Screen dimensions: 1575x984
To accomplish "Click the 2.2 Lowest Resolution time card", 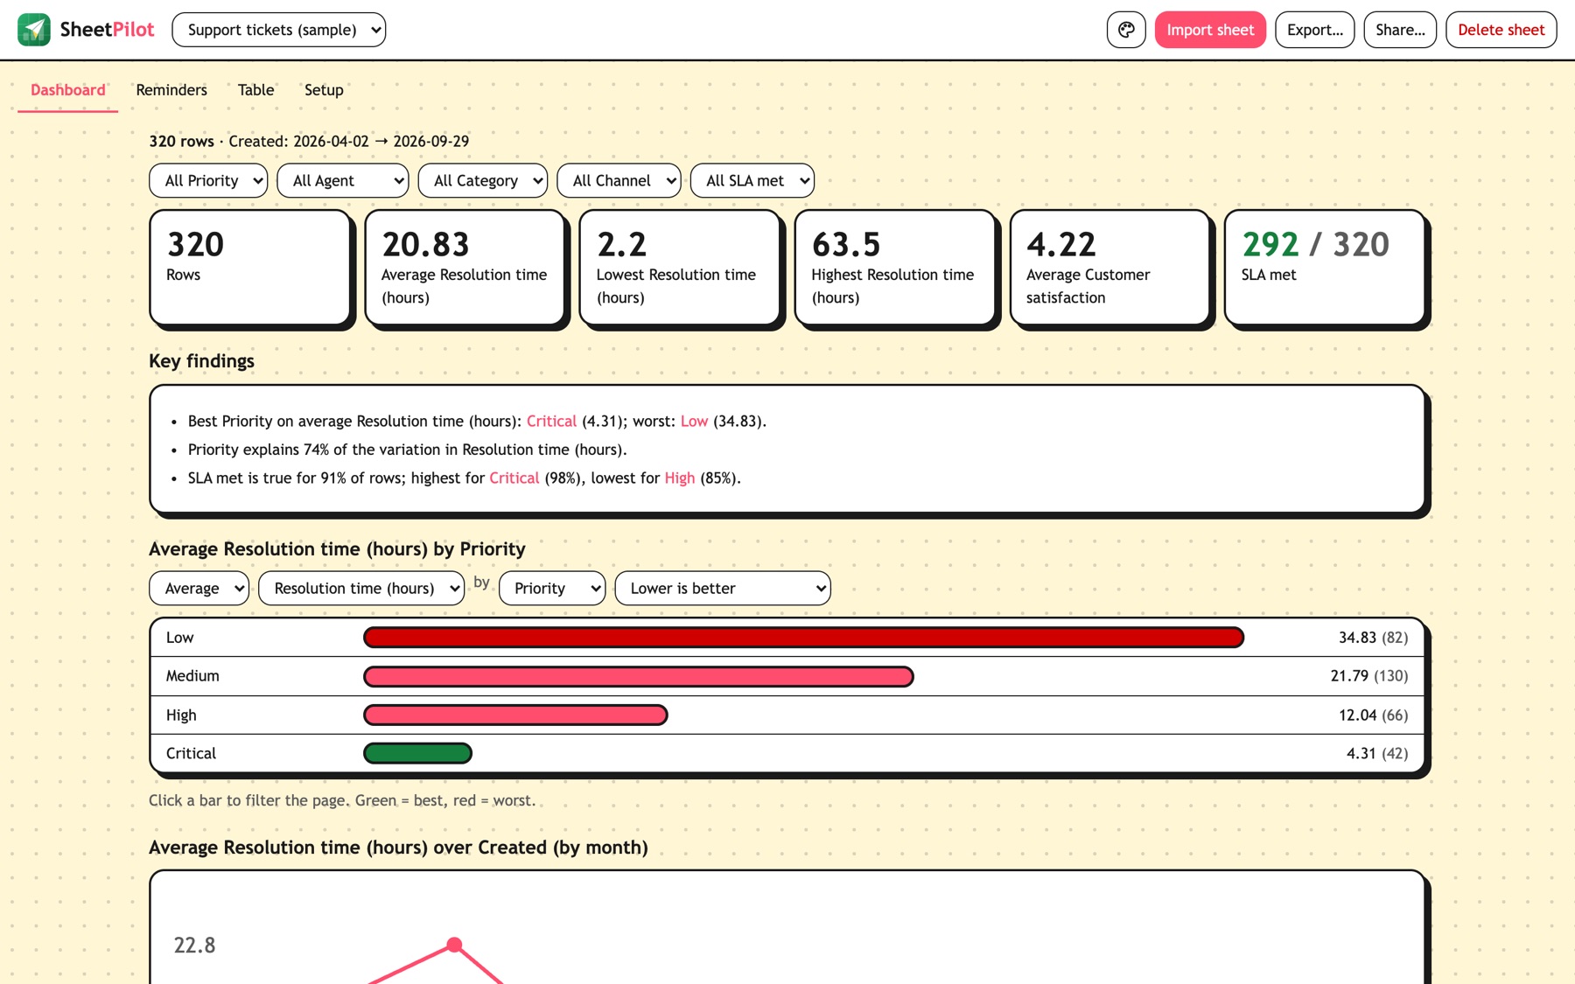I will pos(681,268).
